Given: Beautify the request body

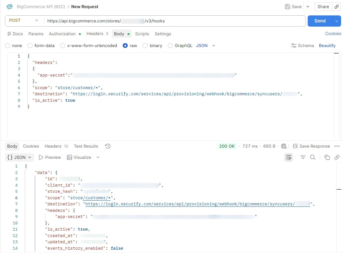Looking at the screenshot, I should tap(327, 46).
